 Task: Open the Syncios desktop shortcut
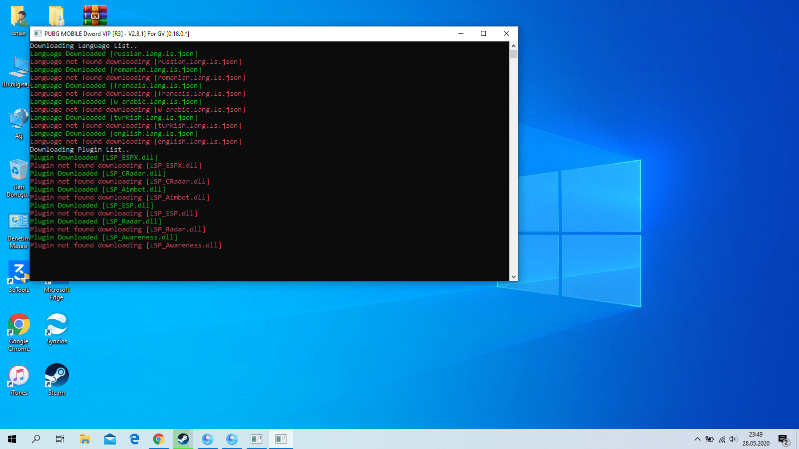tap(57, 329)
